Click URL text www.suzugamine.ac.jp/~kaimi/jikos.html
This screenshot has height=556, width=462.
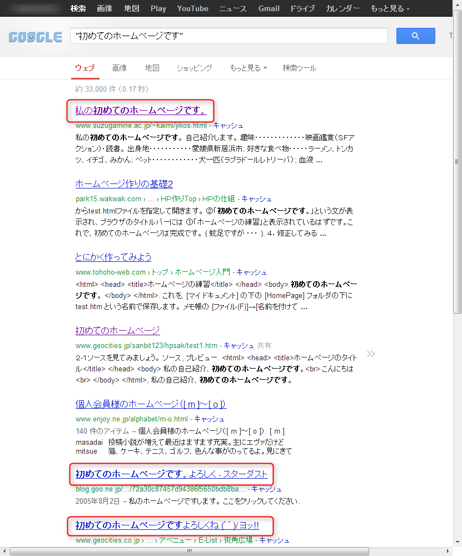[x=141, y=126]
